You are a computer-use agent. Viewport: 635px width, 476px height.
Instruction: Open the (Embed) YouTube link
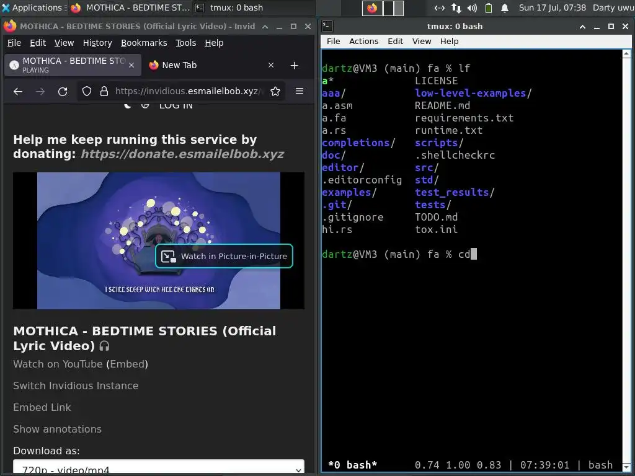[127, 364]
